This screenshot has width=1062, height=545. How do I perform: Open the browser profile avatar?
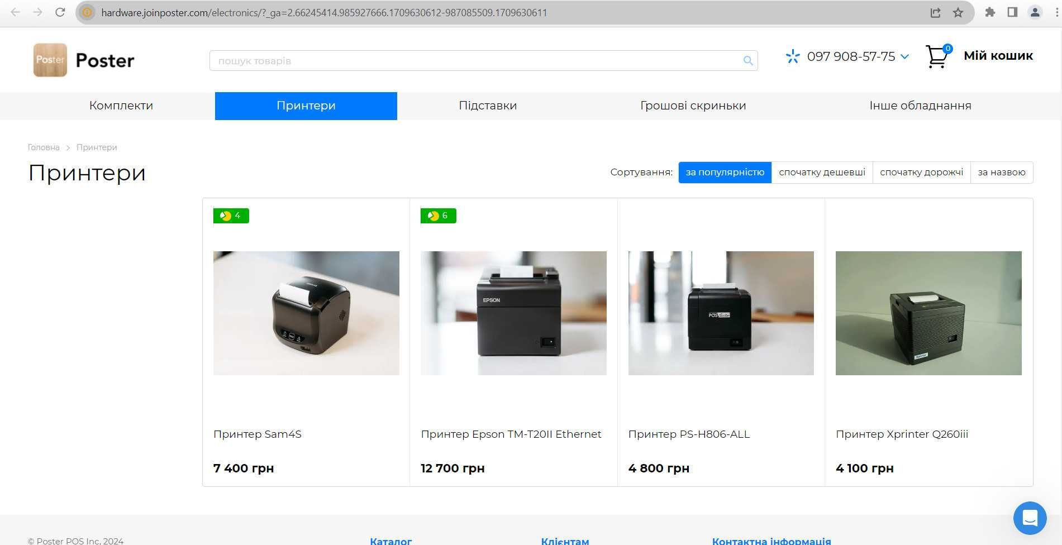click(x=1035, y=12)
